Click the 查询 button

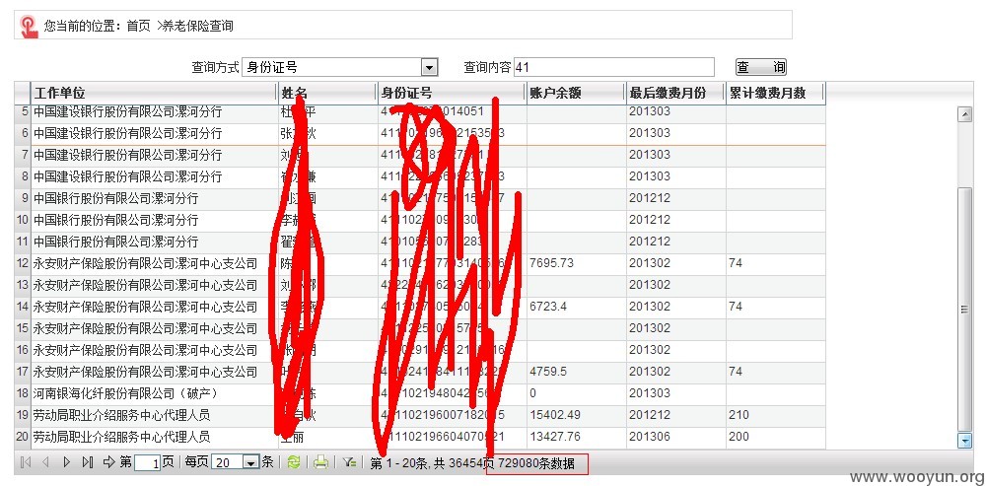point(761,67)
